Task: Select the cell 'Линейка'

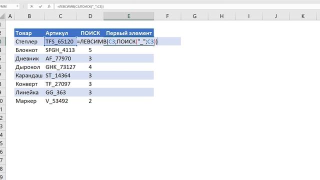Action: pos(29,92)
